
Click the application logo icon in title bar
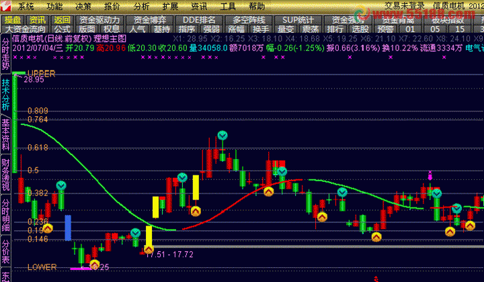5,6
